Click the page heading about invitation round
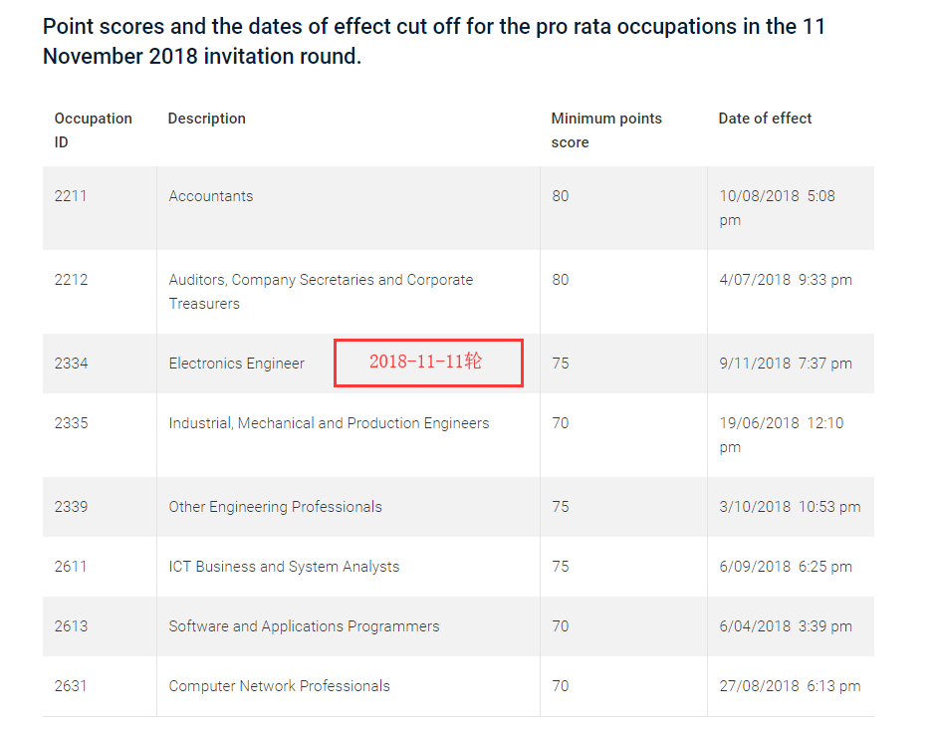936x735 pixels. [x=434, y=41]
